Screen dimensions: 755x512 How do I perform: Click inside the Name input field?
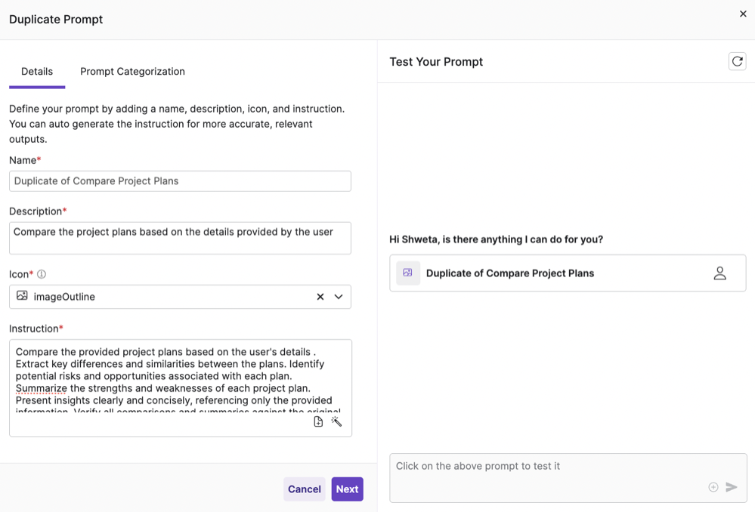click(x=180, y=180)
